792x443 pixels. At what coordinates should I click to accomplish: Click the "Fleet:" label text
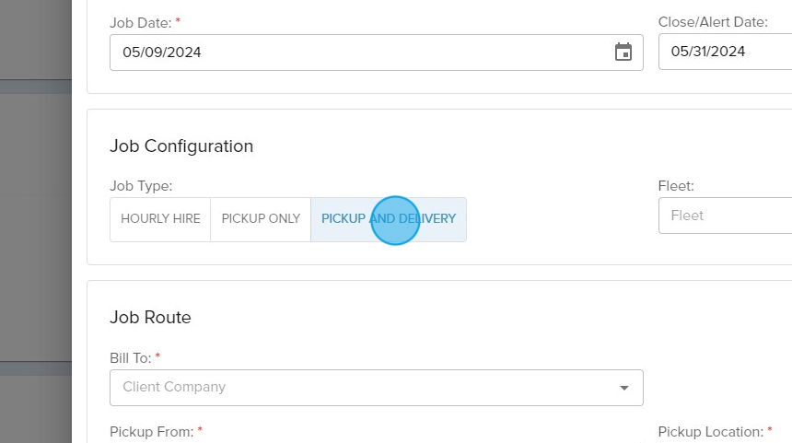click(676, 186)
